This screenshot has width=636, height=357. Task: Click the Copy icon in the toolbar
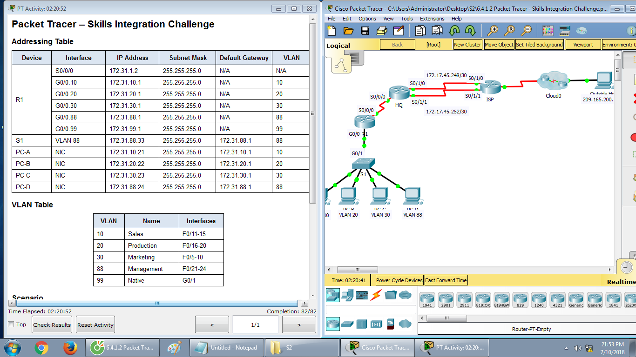click(420, 31)
